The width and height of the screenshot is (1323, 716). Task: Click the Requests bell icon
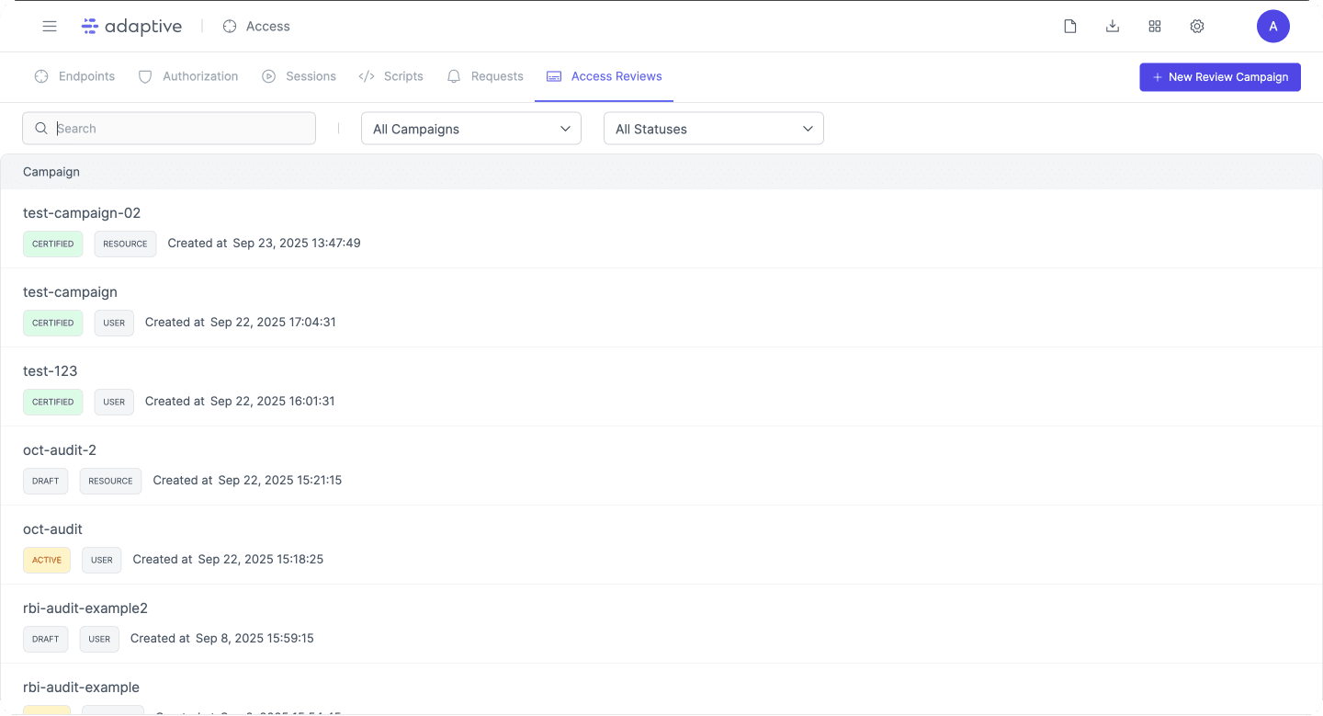tap(454, 76)
